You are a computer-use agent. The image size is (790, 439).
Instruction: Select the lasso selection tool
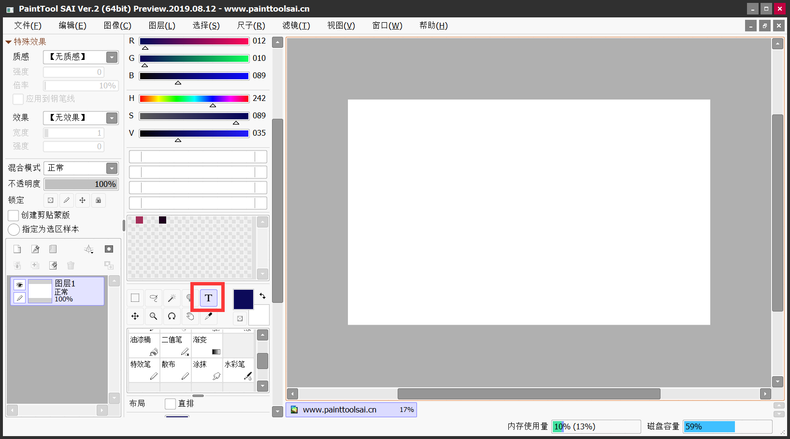(154, 298)
